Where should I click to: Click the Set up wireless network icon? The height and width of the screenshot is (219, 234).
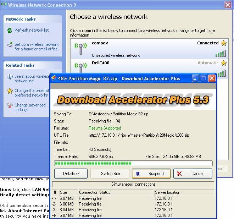tap(10, 44)
